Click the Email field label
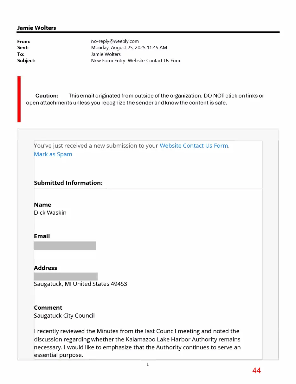 click(42, 236)
